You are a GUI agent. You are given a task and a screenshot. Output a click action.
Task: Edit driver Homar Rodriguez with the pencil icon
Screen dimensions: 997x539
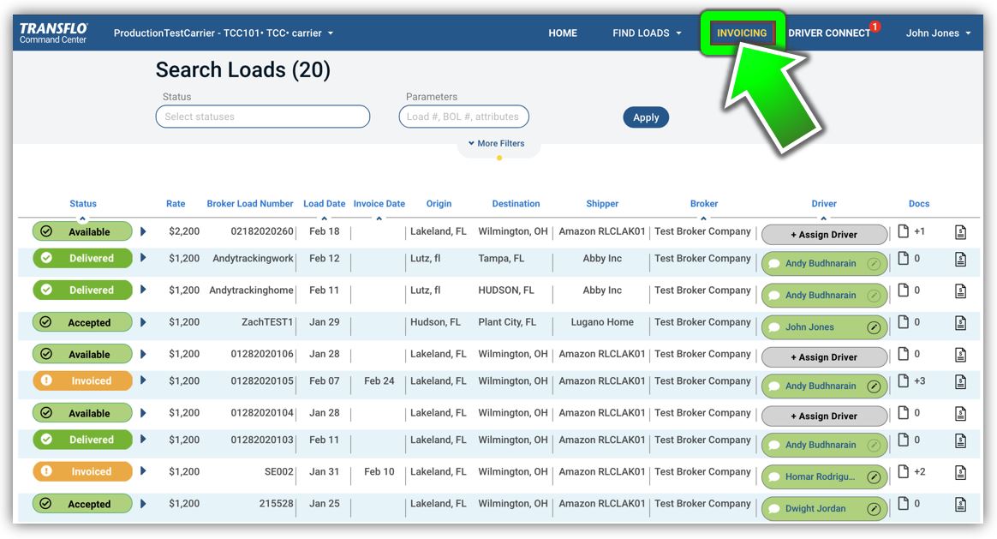tap(874, 477)
